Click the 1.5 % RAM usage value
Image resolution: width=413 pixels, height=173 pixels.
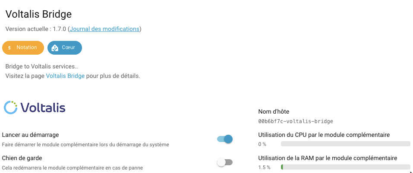click(264, 167)
